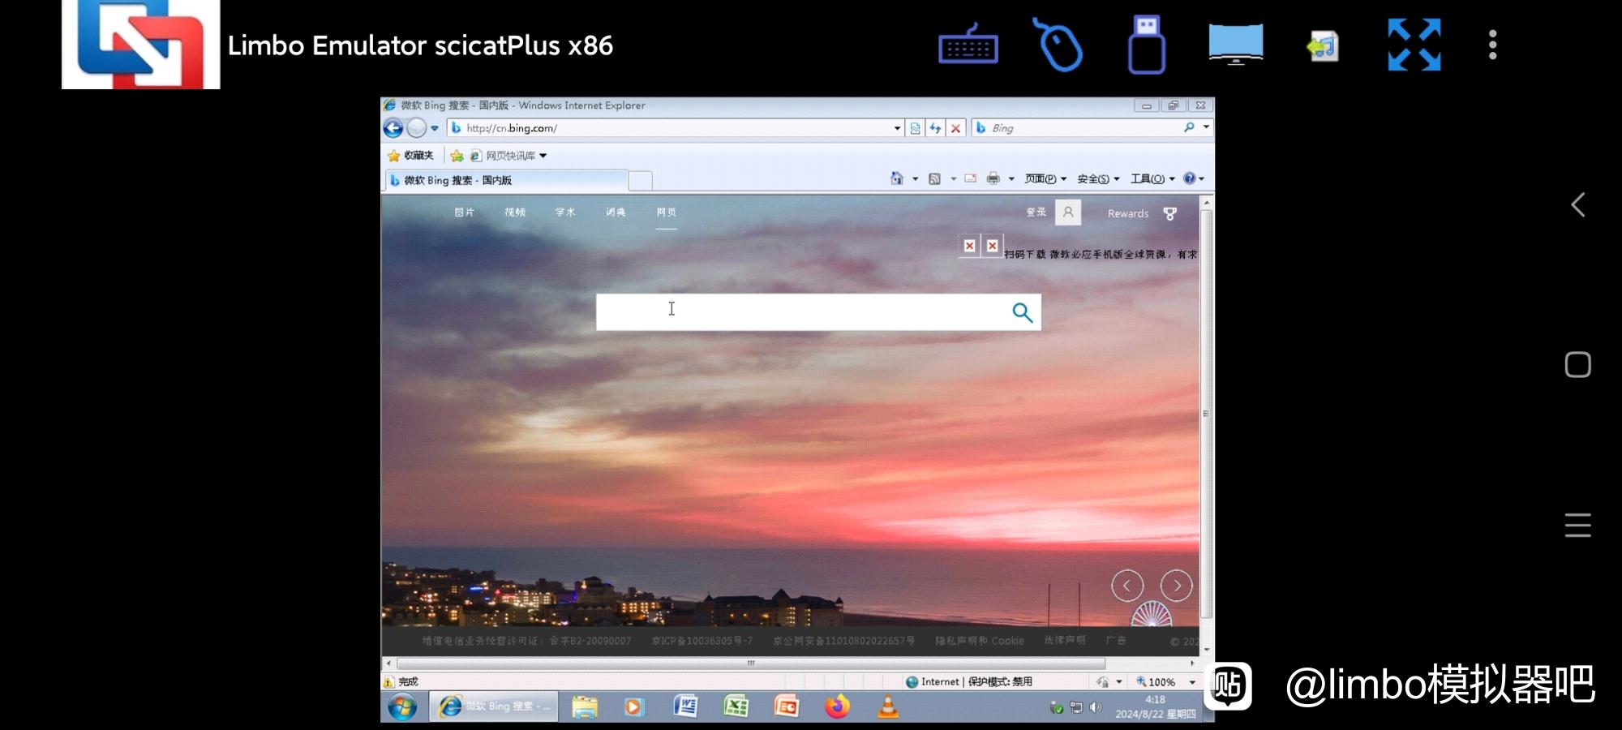The height and width of the screenshot is (730, 1622).
Task: Open the 收藏夹 favorites panel
Action: [411, 156]
